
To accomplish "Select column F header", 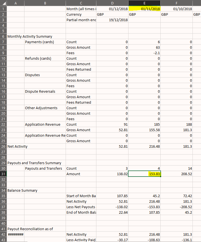I will pyautogui.click(x=177, y=3).
